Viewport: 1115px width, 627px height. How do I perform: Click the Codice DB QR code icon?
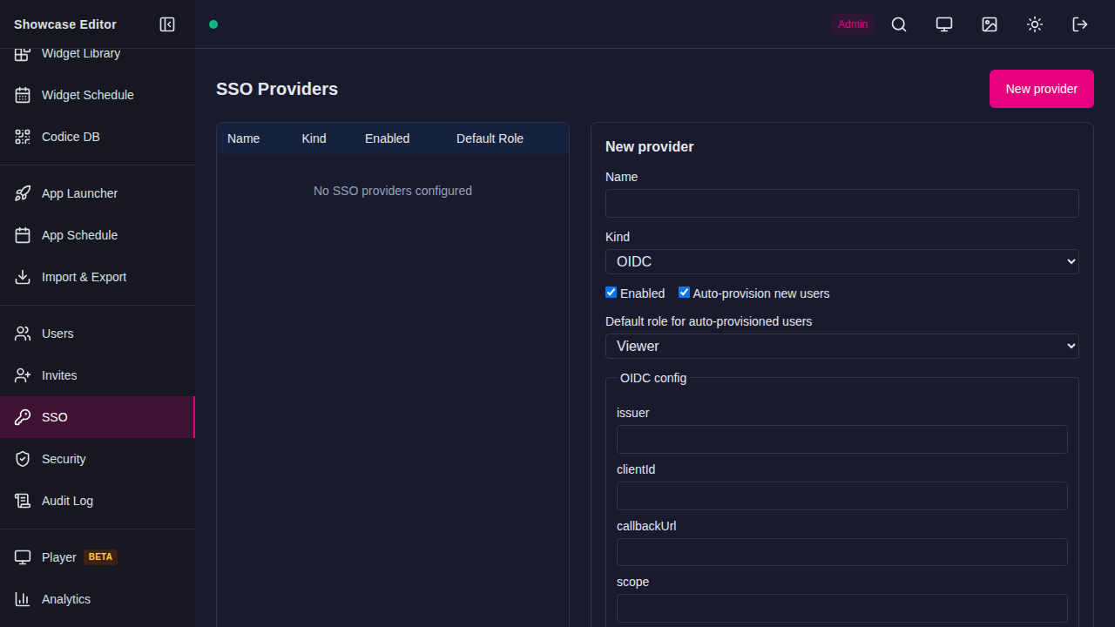[23, 137]
